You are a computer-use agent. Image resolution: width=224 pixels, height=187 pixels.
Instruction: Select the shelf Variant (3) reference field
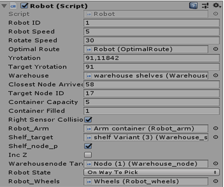pos(146,137)
